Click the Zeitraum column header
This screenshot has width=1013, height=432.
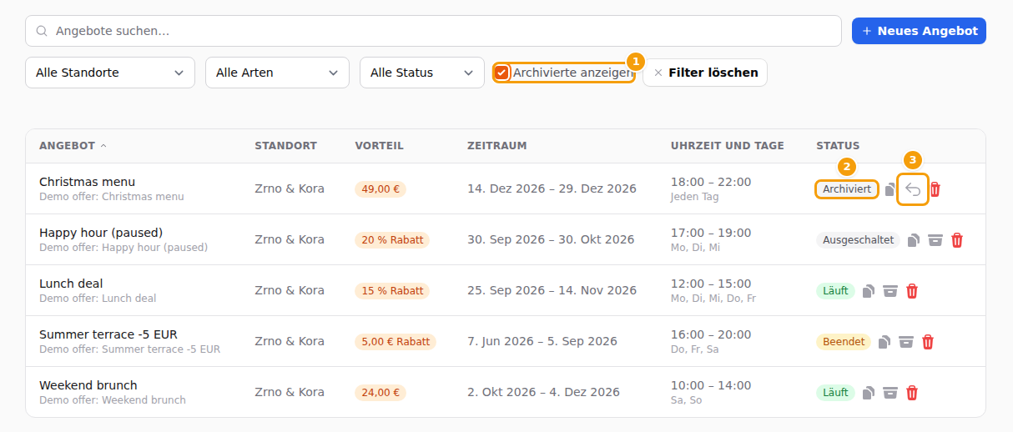coord(496,146)
